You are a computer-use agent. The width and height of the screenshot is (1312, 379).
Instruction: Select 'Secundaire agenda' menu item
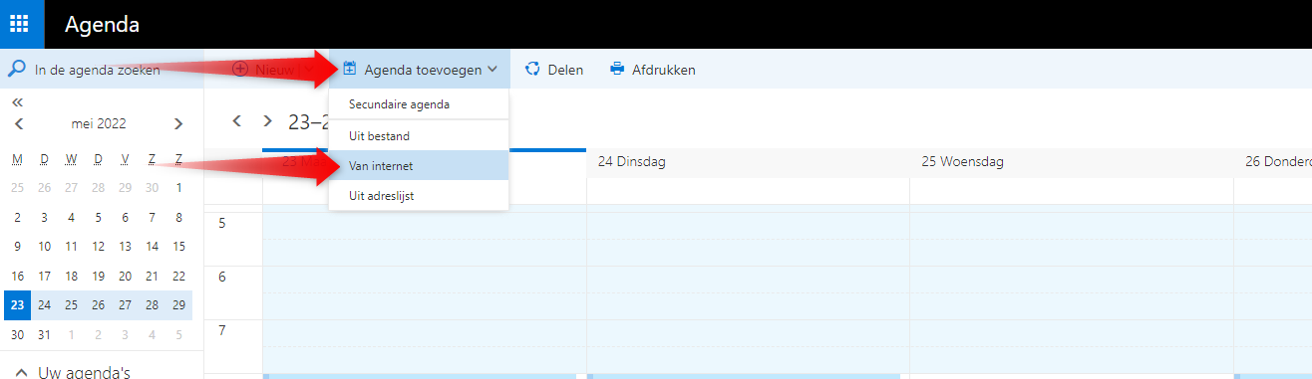point(419,104)
